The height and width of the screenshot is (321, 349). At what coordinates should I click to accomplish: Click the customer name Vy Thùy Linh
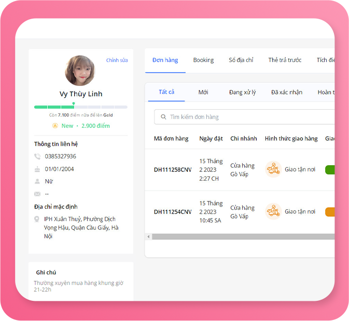81,94
